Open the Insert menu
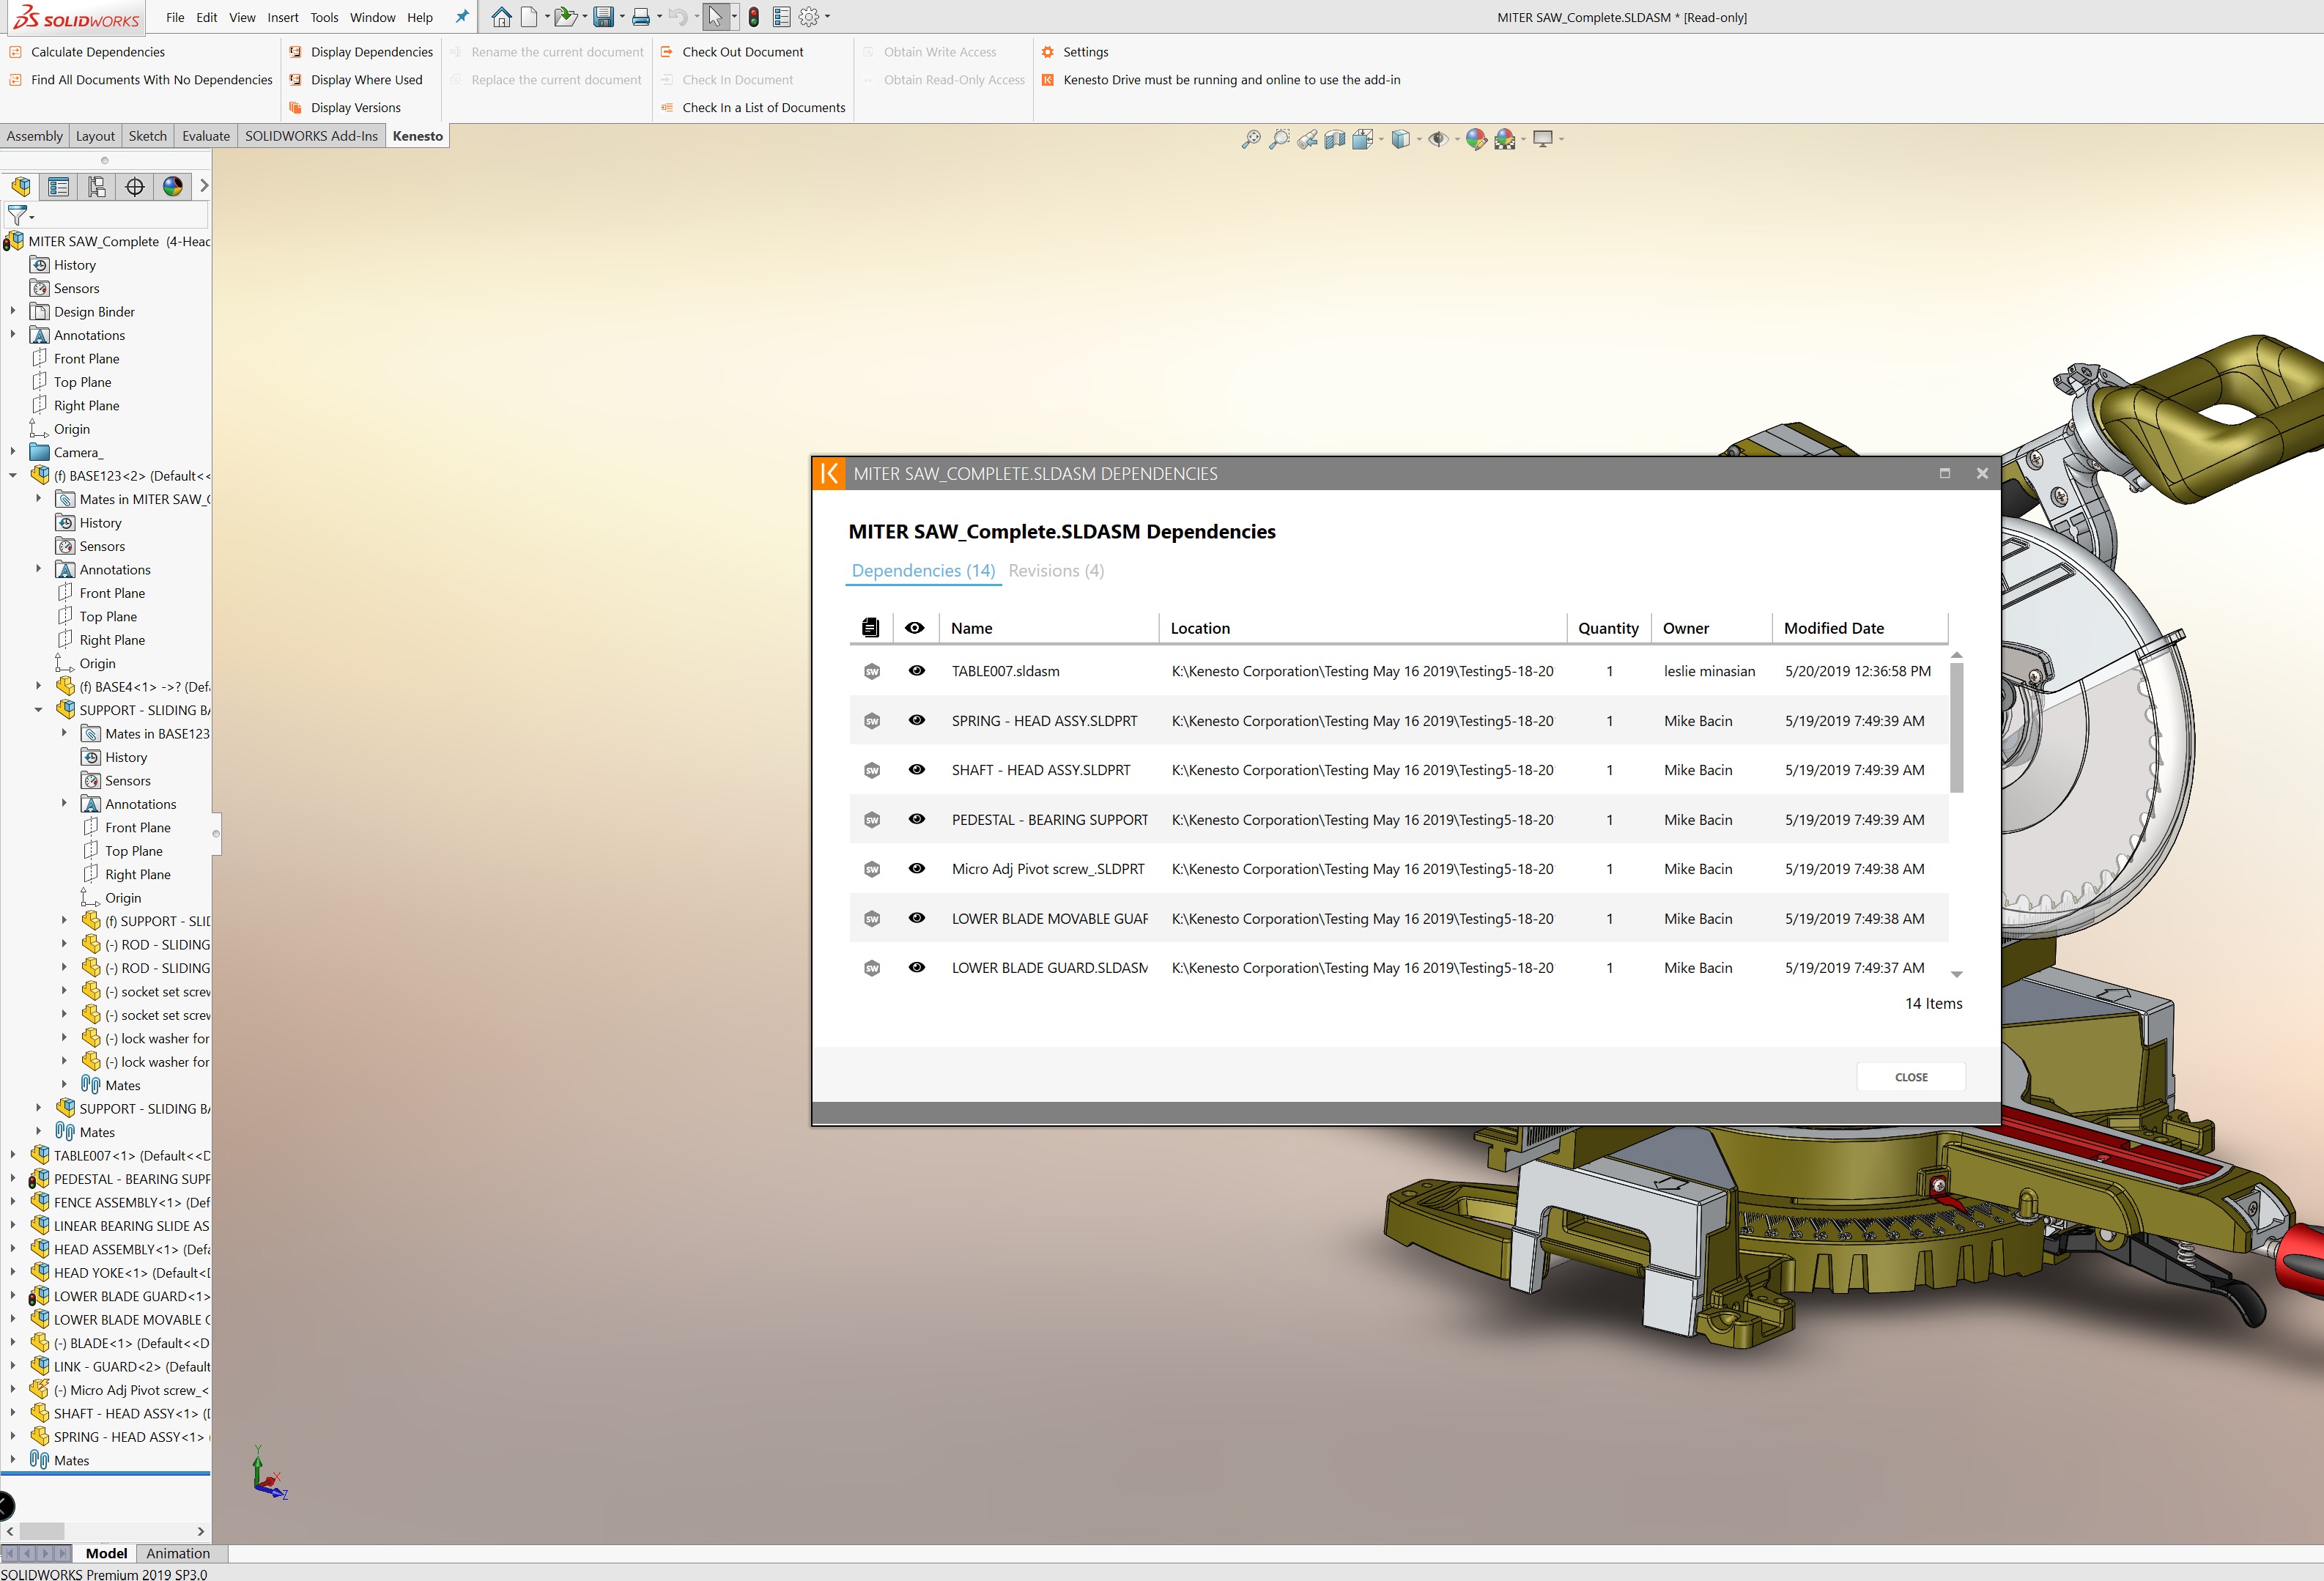 [283, 17]
